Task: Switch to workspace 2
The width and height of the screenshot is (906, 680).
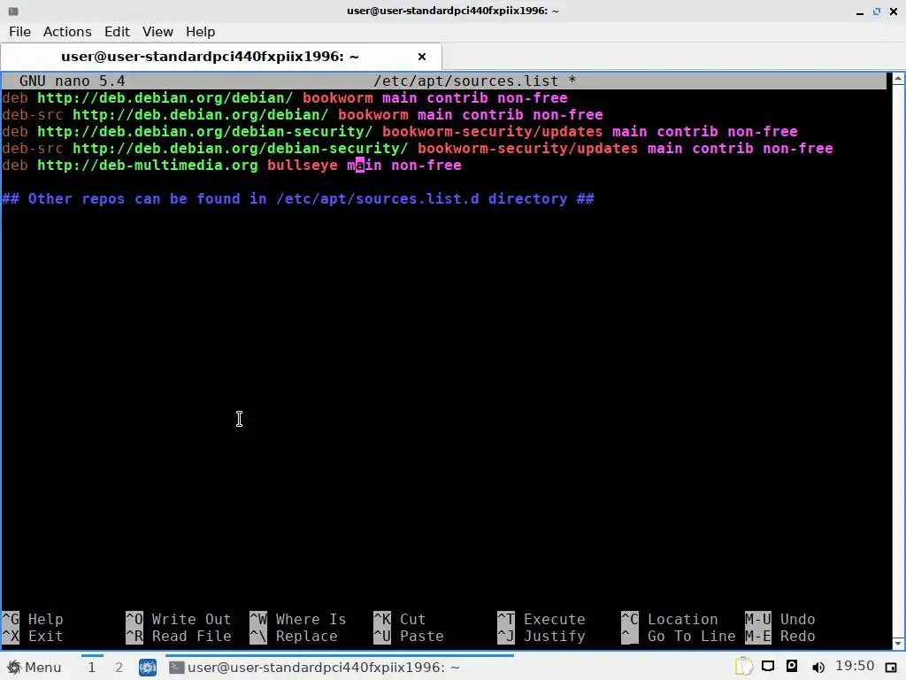Action: 119,668
